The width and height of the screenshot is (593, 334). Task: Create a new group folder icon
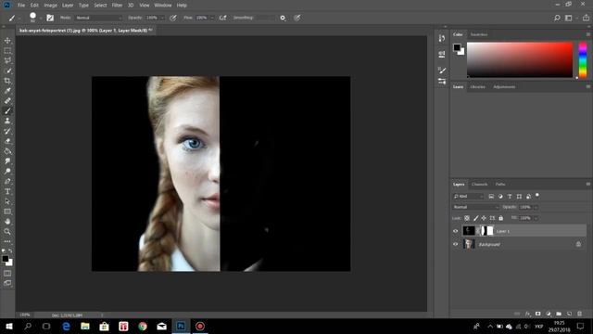pyautogui.click(x=559, y=314)
